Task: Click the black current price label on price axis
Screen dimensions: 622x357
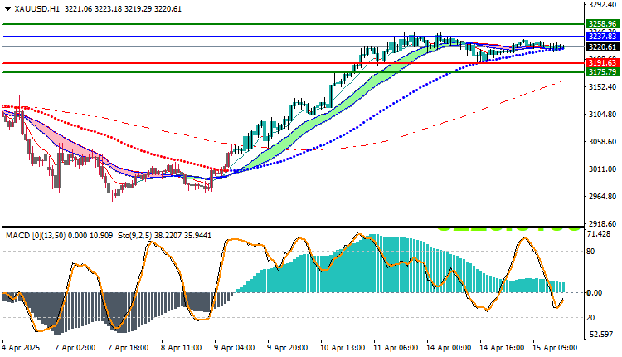Action: point(602,46)
